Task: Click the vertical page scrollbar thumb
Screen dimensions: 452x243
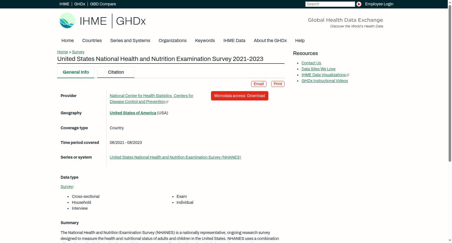Action: tap(450, 83)
